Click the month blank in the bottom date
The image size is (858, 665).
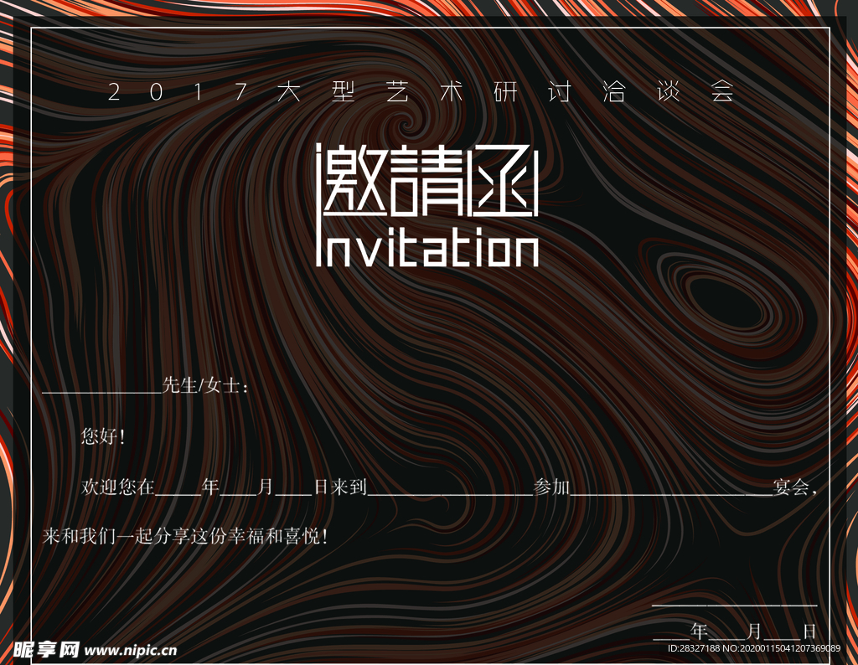728,633
